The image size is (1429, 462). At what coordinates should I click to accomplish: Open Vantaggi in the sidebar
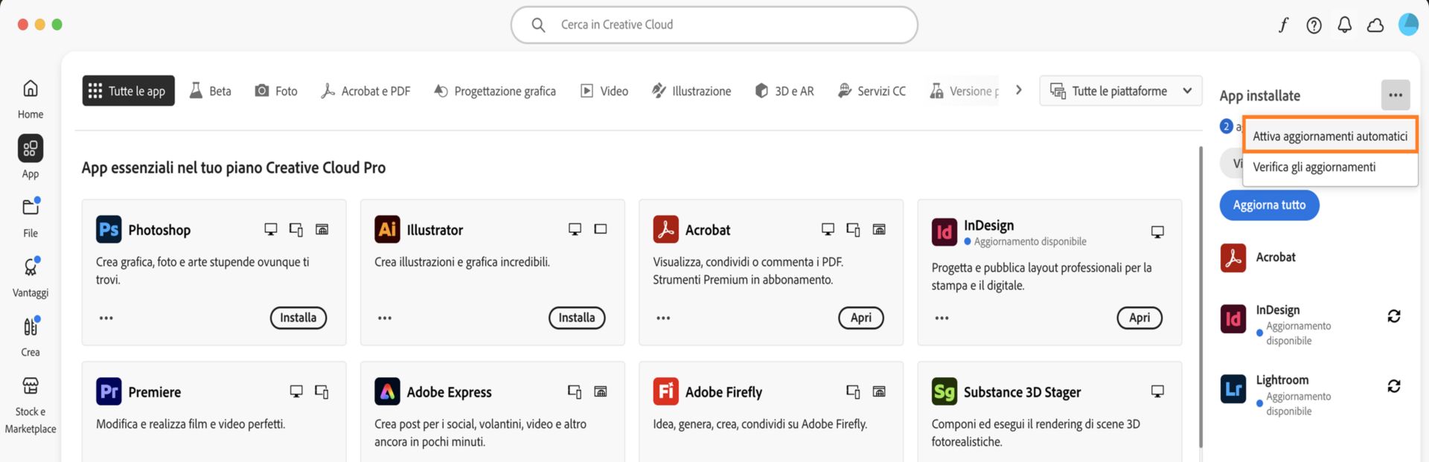tap(31, 276)
